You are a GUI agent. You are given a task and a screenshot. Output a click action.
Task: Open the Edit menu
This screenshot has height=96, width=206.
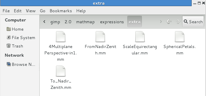(x=18, y=11)
